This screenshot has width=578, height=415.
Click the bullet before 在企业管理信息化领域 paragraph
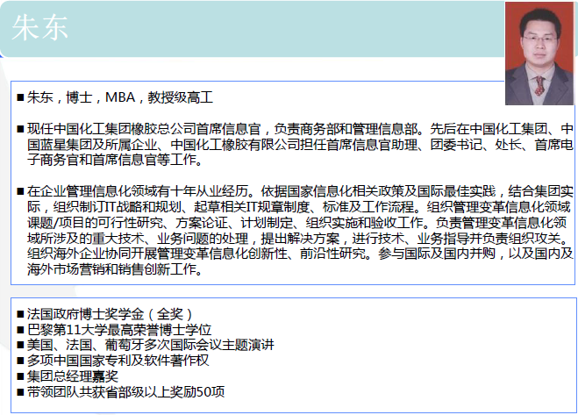(20, 191)
